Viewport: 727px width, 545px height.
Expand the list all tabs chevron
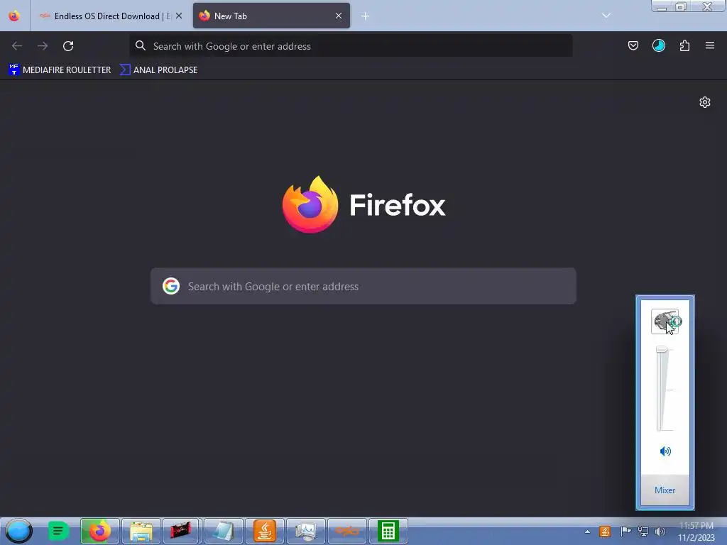tap(606, 16)
